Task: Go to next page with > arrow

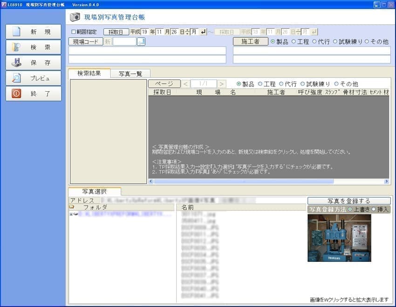Action: coord(222,84)
